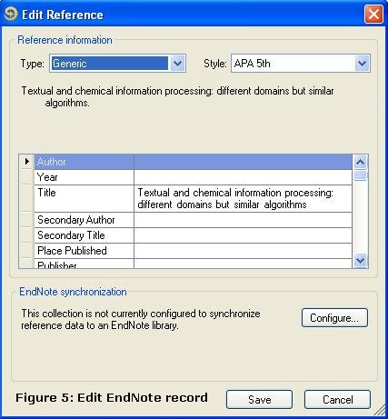
Task: Open the Style dropdown arrow
Action: [362, 64]
